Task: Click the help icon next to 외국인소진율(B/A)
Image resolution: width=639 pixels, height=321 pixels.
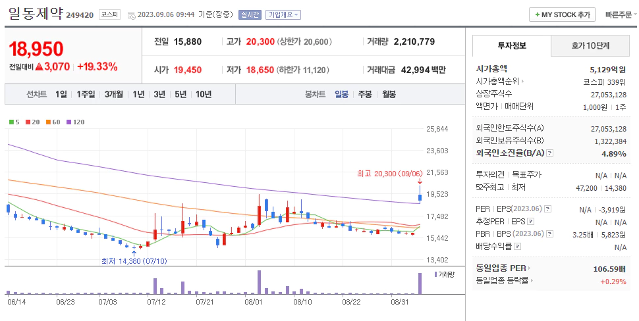Action: (550, 153)
